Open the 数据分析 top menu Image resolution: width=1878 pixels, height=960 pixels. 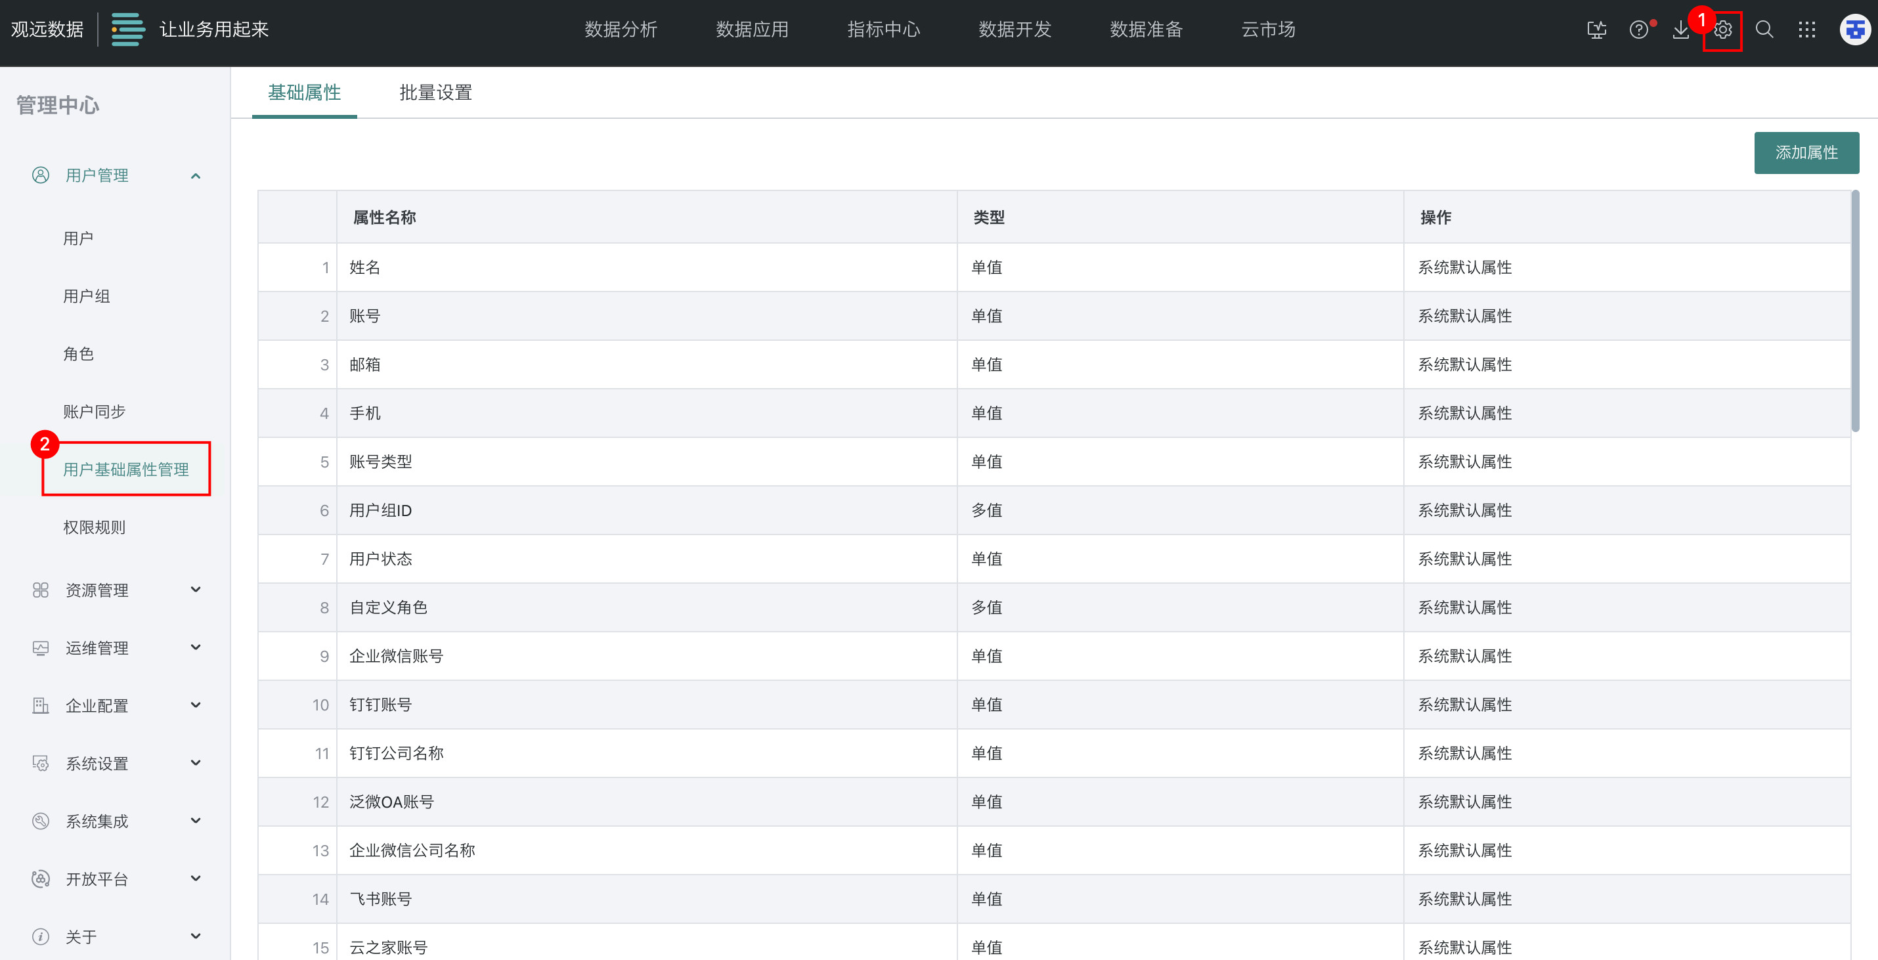click(621, 30)
